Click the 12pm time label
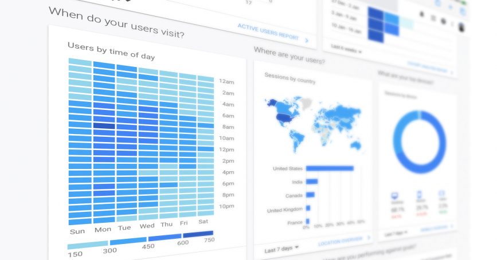 point(226,149)
